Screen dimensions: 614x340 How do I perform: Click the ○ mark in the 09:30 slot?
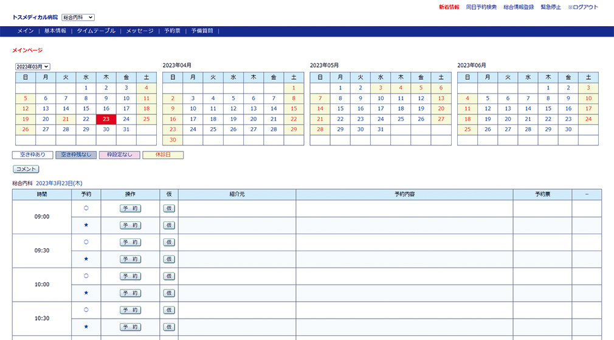click(x=86, y=242)
